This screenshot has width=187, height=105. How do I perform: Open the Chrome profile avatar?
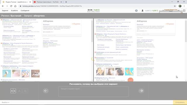coord(180,6)
